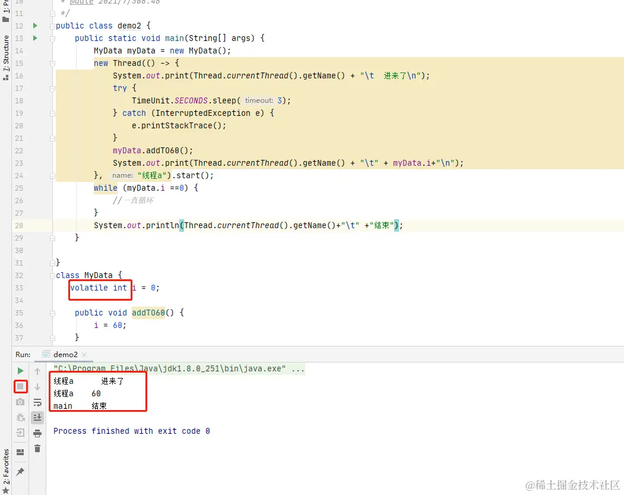Click 'timeout:' parameter hint on line 18
This screenshot has width=624, height=495.
point(259,100)
